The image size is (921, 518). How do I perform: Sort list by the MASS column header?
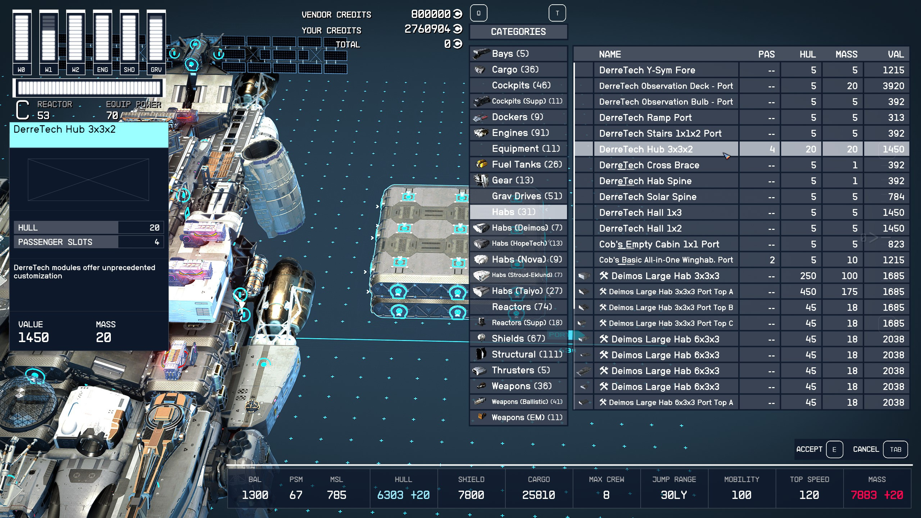[x=846, y=54]
